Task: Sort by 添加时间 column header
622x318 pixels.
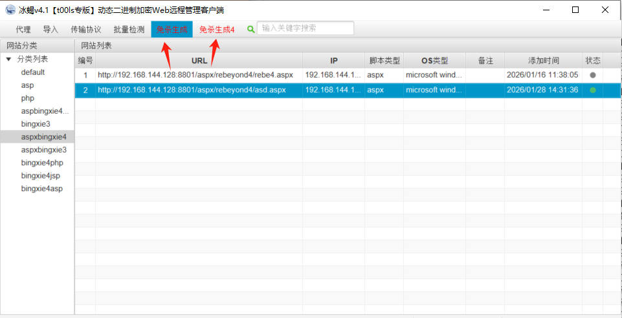Action: coord(543,61)
